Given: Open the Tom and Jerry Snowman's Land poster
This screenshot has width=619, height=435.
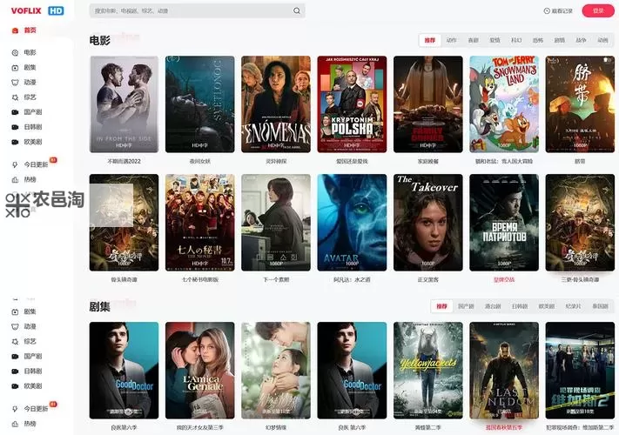Looking at the screenshot, I should pyautogui.click(x=504, y=104).
